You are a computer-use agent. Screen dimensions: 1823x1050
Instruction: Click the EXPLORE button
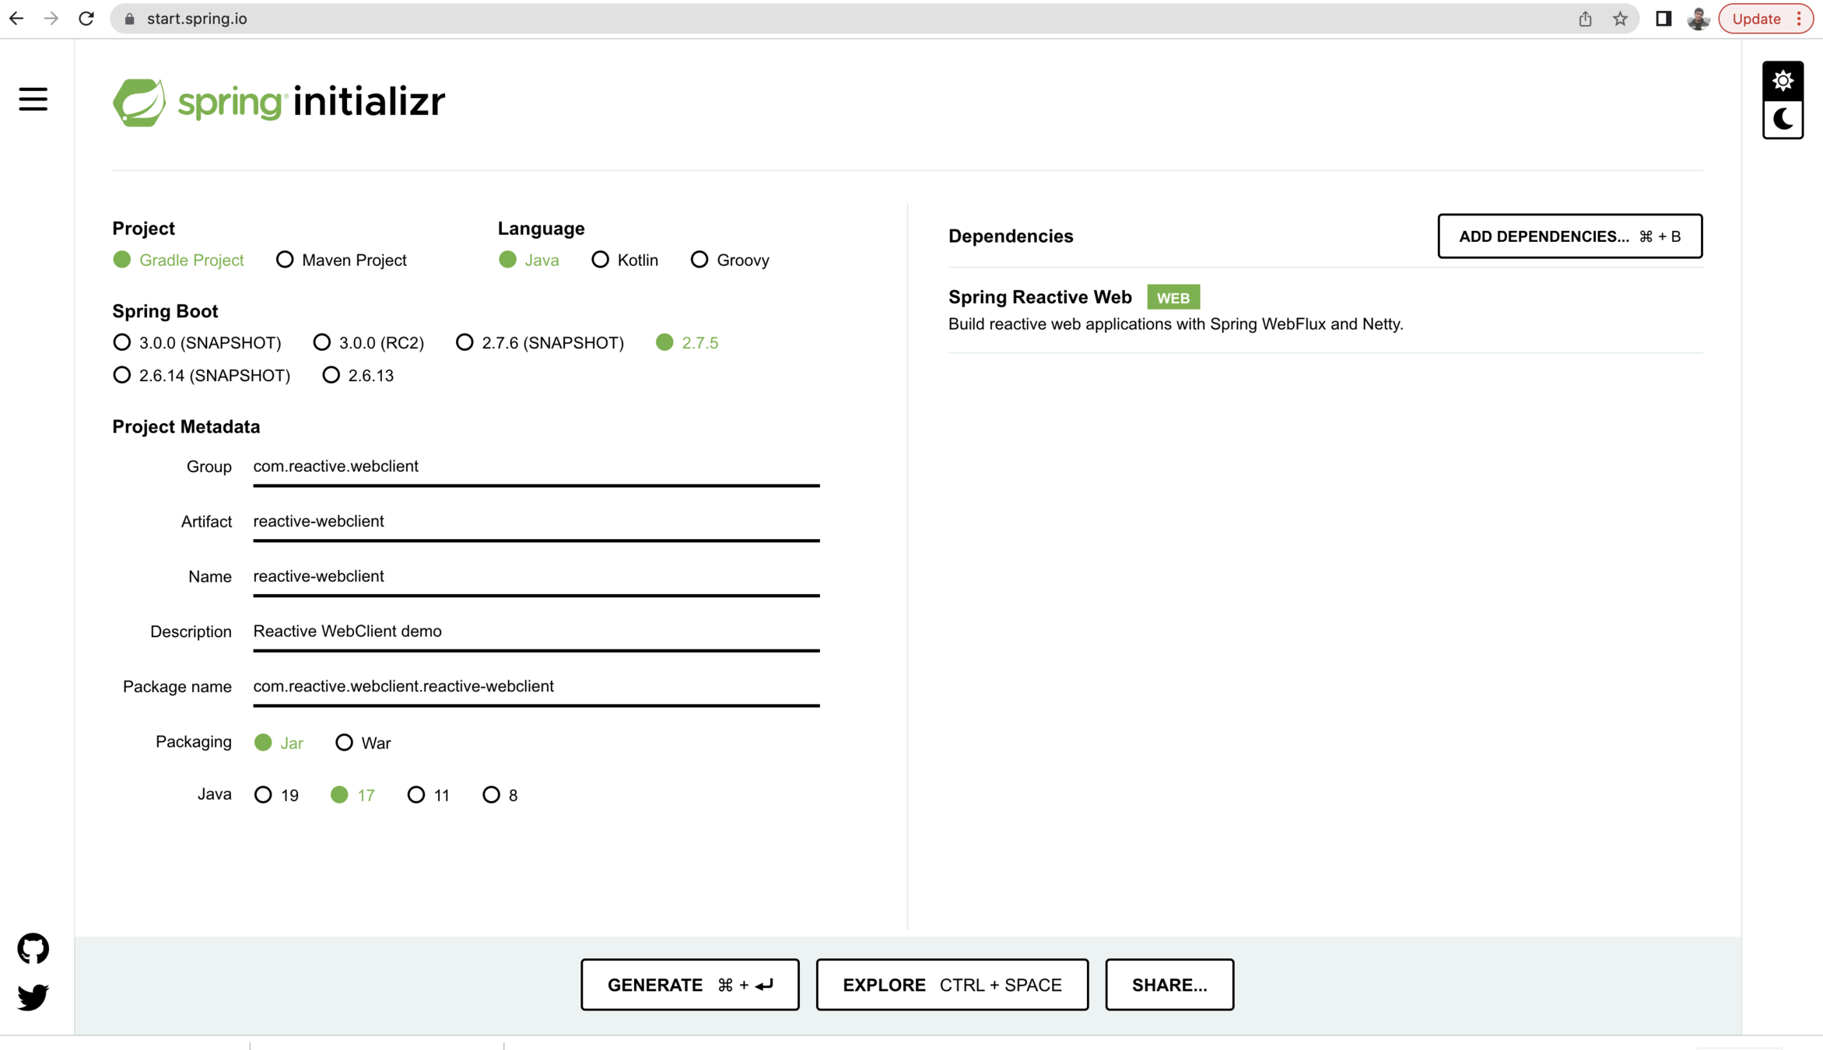952,985
